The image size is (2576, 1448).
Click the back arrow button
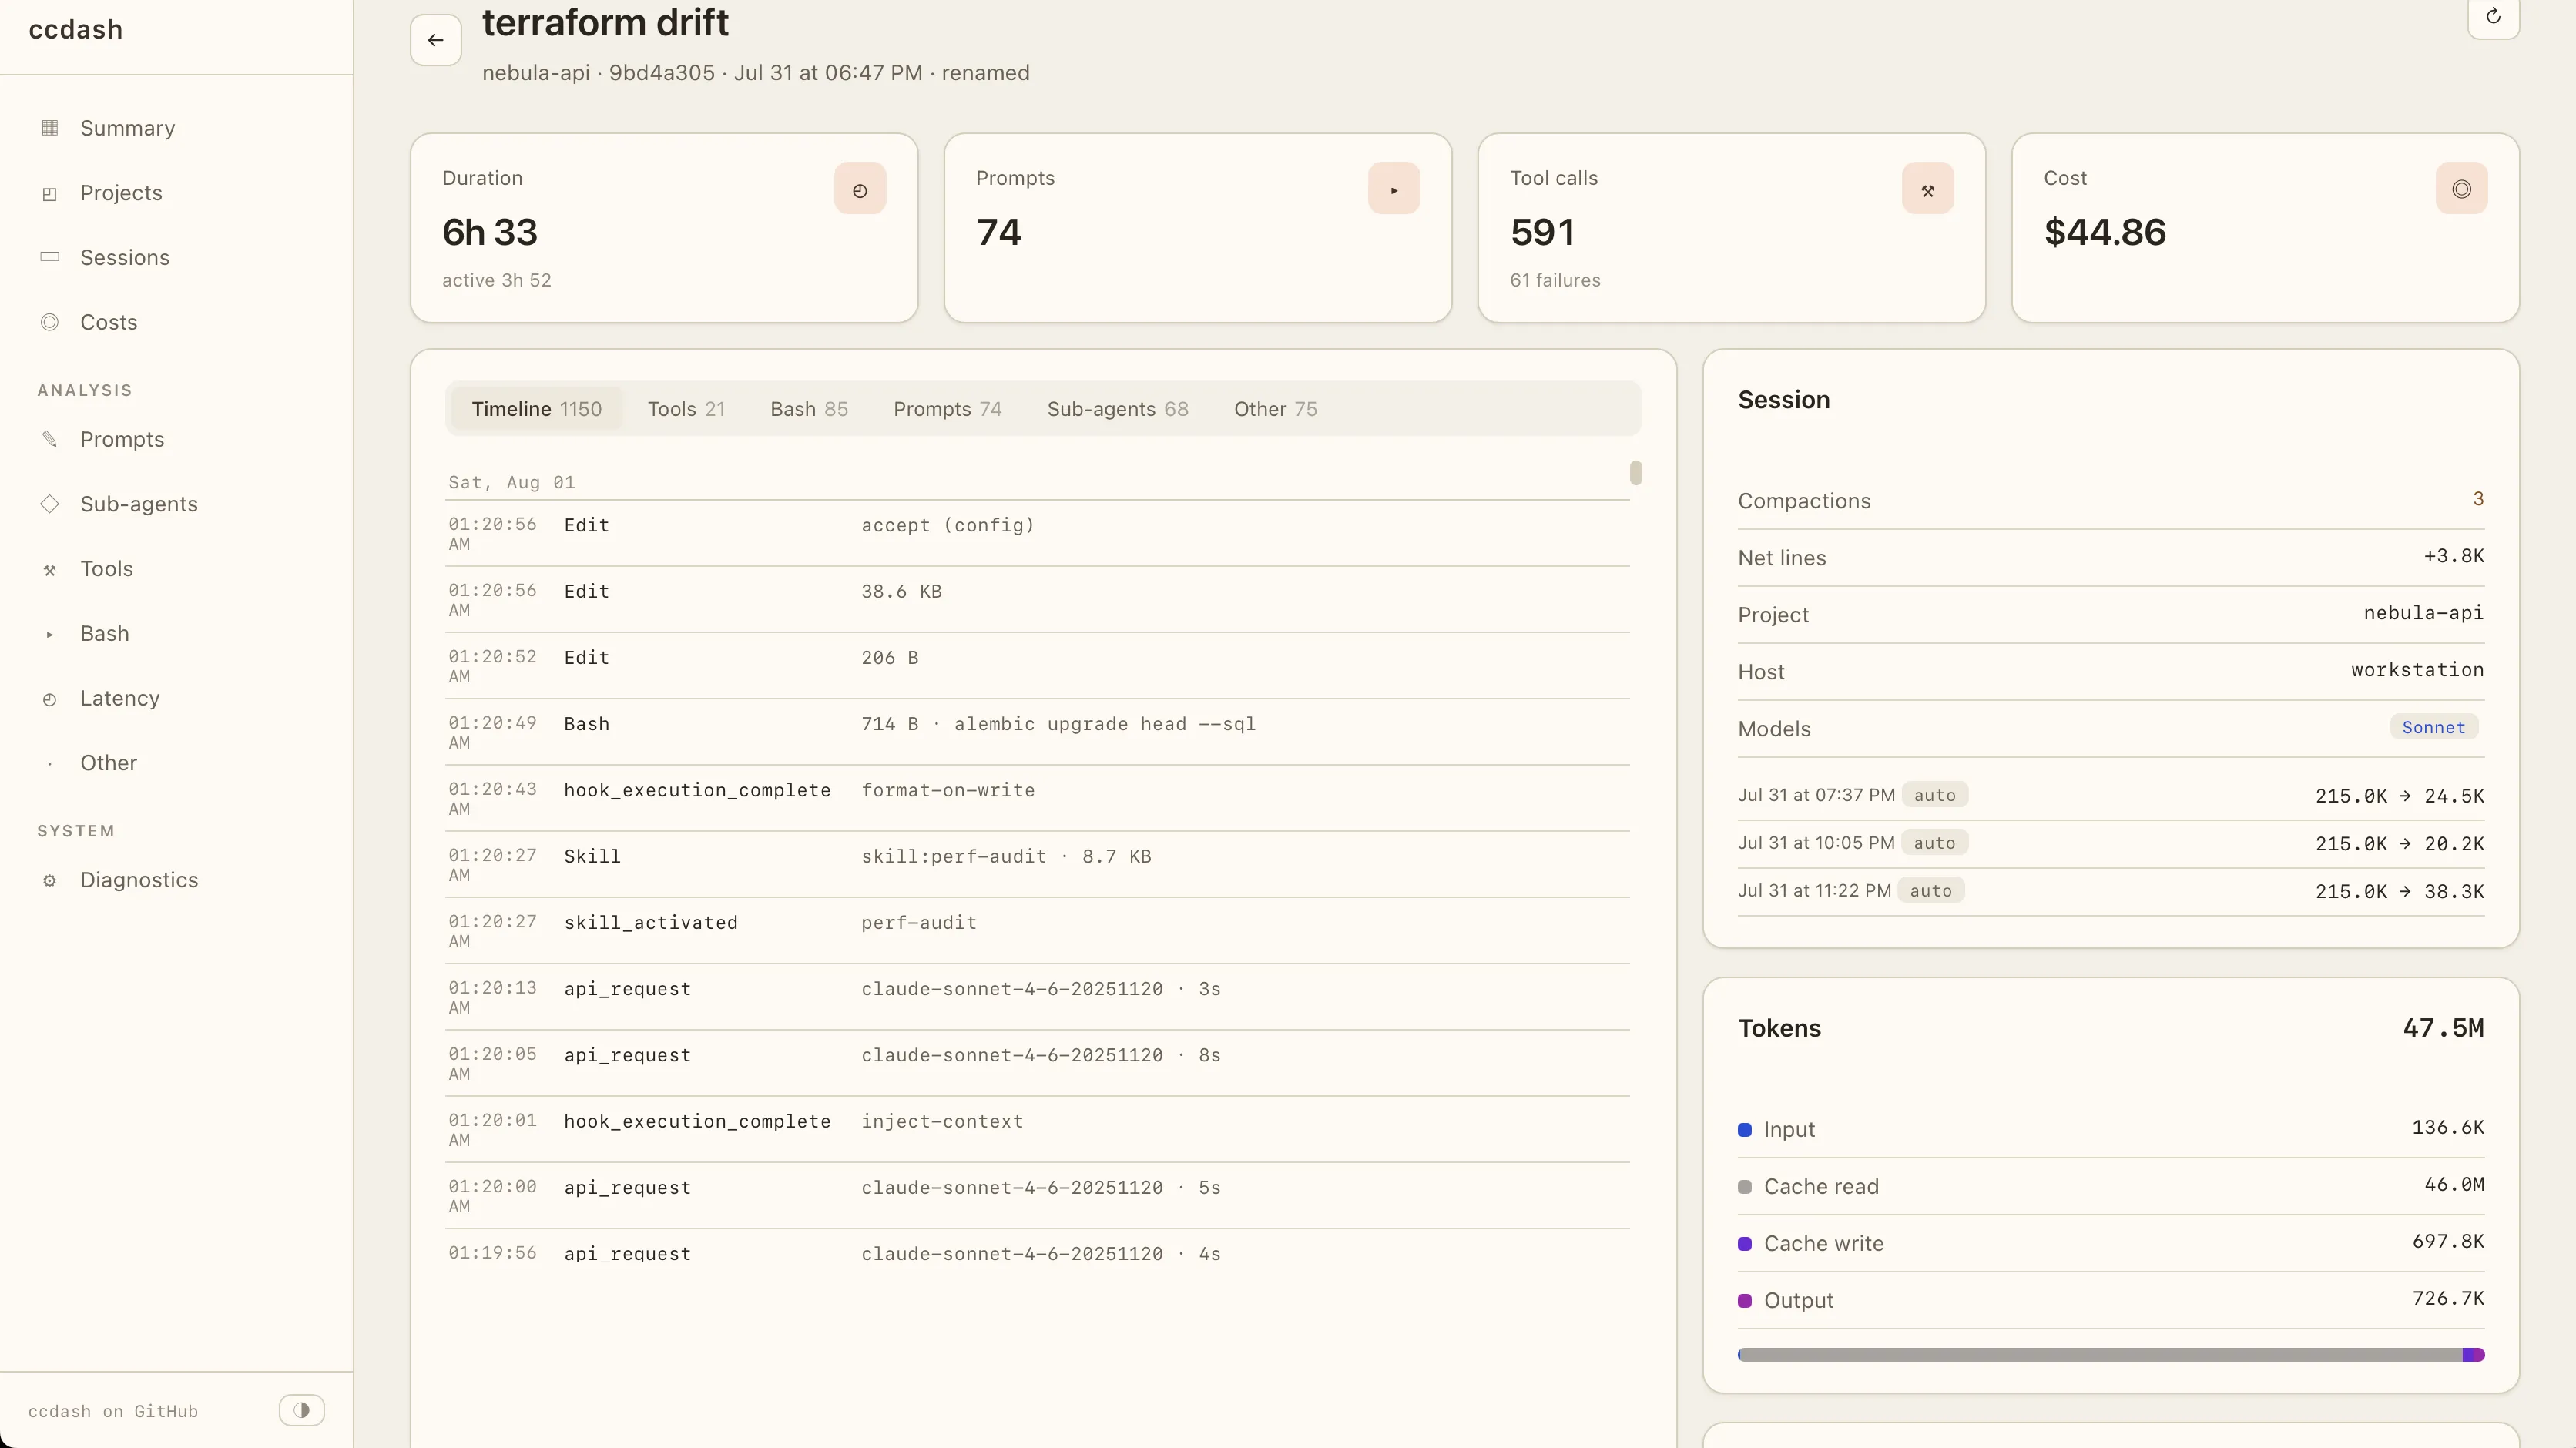coord(435,40)
